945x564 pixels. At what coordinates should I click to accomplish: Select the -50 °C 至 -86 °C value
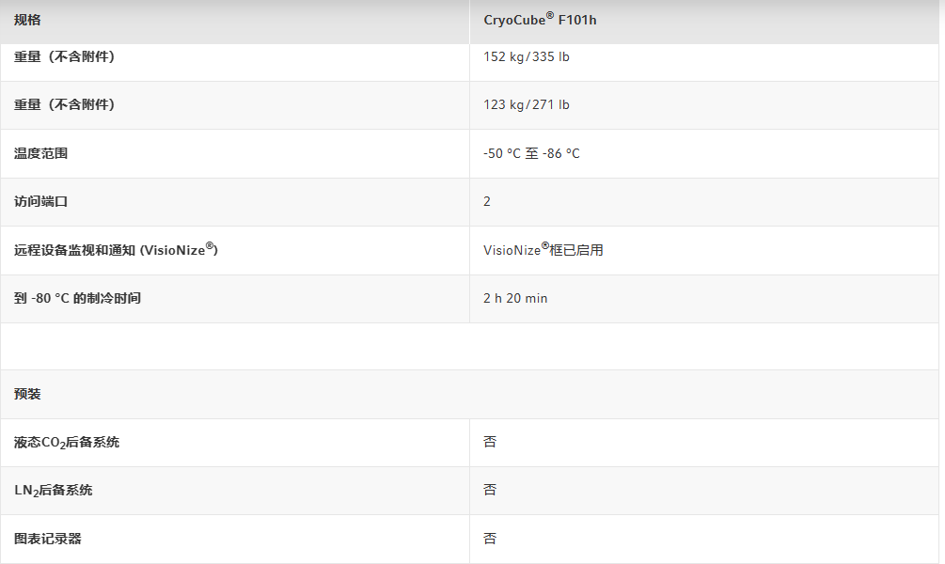point(531,153)
